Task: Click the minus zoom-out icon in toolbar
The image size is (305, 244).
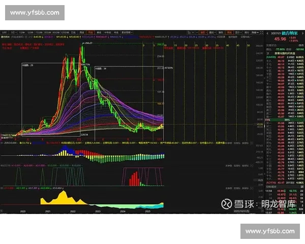Action: (x=197, y=33)
